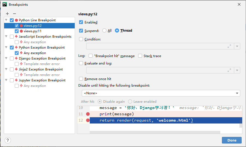Screen dimensions: 246x147
Task: Close the Breakpoints dialog with X
Action: pyautogui.click(x=239, y=4)
